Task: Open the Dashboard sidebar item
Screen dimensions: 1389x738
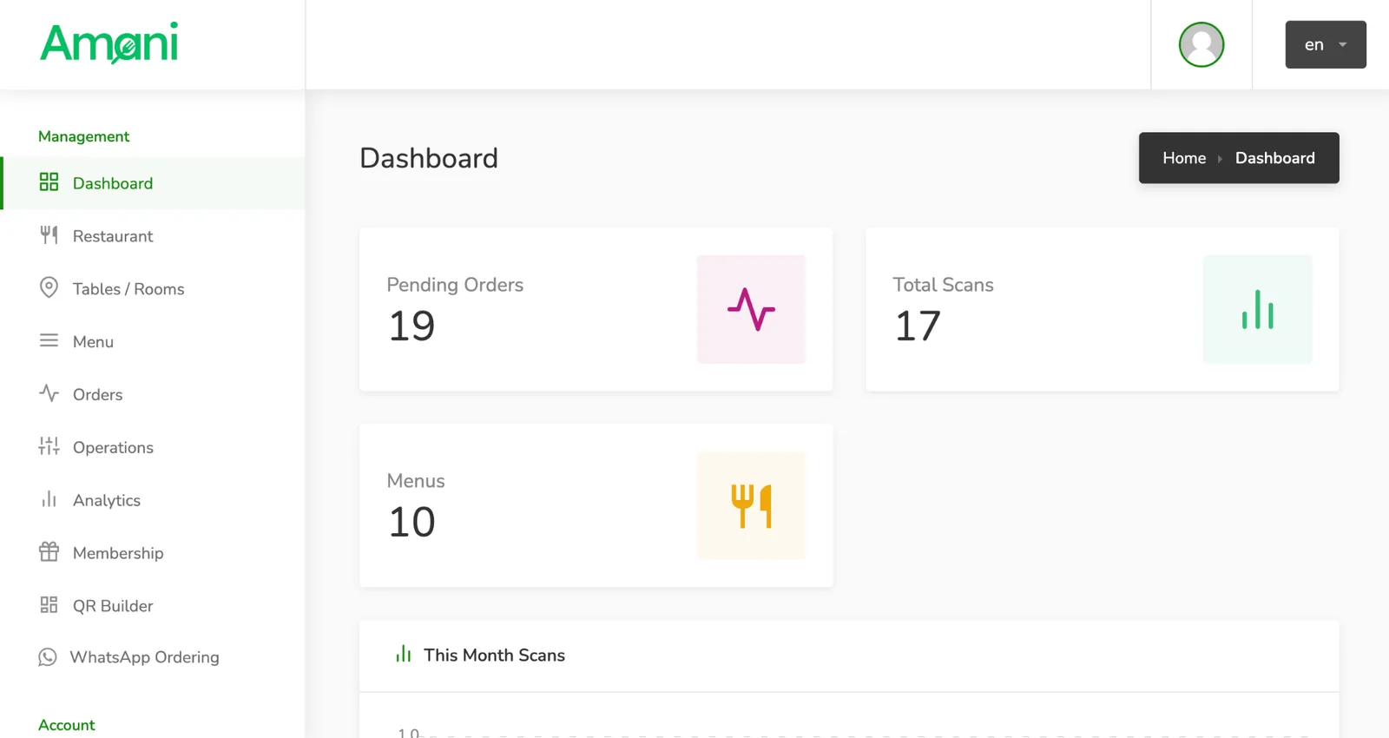Action: pos(153,183)
